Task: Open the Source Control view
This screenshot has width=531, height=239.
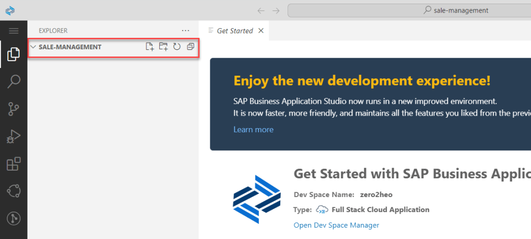Action: coord(13,109)
